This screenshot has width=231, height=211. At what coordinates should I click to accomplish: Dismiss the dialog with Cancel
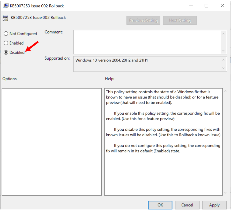187,205
